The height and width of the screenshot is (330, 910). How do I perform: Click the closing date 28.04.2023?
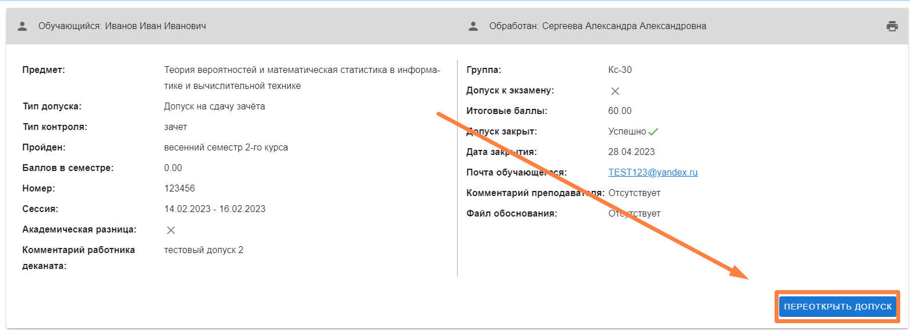631,152
